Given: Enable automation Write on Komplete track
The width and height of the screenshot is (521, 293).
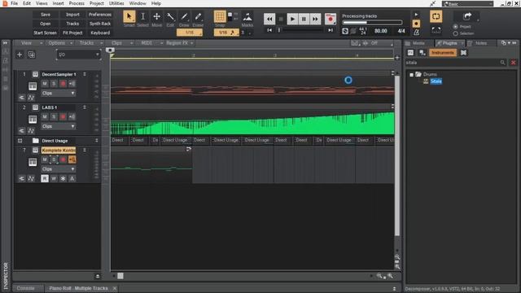Looking at the screenshot, I should [x=54, y=178].
